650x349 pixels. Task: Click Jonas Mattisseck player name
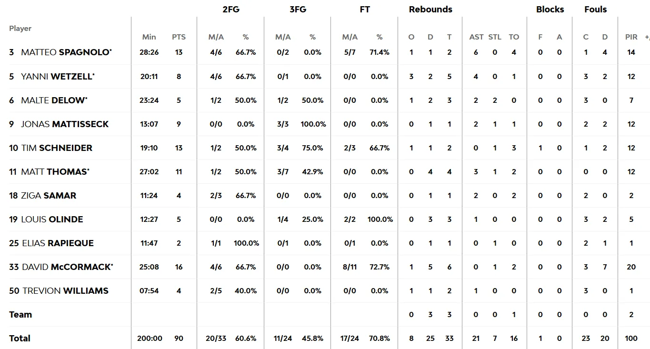click(x=65, y=124)
